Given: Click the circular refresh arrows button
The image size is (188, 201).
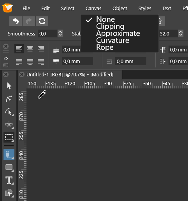Looking at the screenshot, I should 42,21.
